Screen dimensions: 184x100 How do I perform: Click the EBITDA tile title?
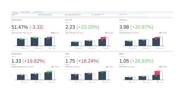pos(121,54)
